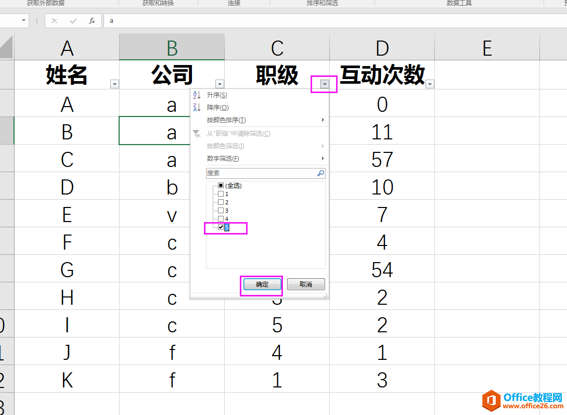
Task: Choose 升序 sort ascending menu item
Action: tap(261, 95)
